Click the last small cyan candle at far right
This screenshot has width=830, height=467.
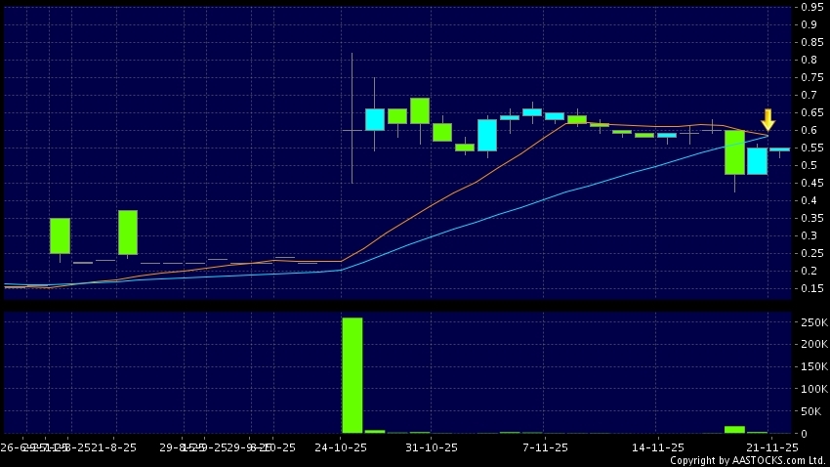tap(779, 149)
